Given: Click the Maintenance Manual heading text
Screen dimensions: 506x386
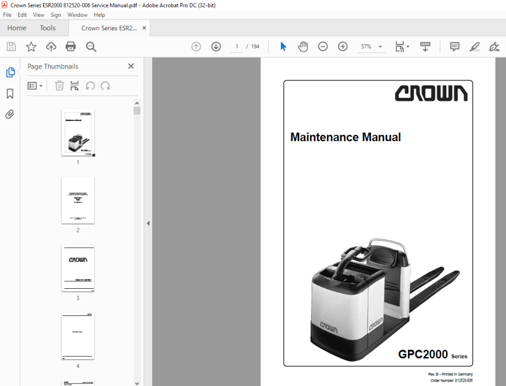Looking at the screenshot, I should [345, 137].
